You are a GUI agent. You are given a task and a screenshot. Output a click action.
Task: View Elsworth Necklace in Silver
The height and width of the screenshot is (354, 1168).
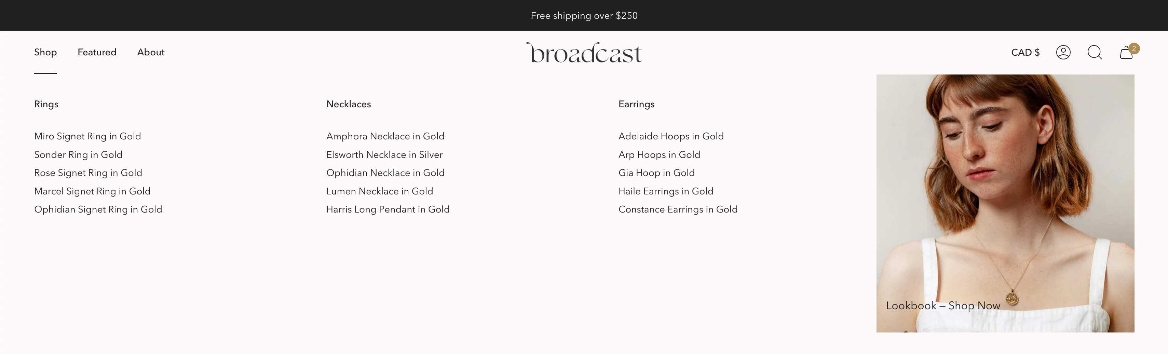(384, 155)
